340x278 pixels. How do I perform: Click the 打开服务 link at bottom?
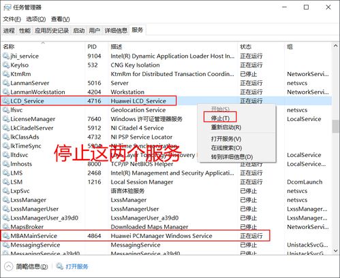pyautogui.click(x=77, y=266)
